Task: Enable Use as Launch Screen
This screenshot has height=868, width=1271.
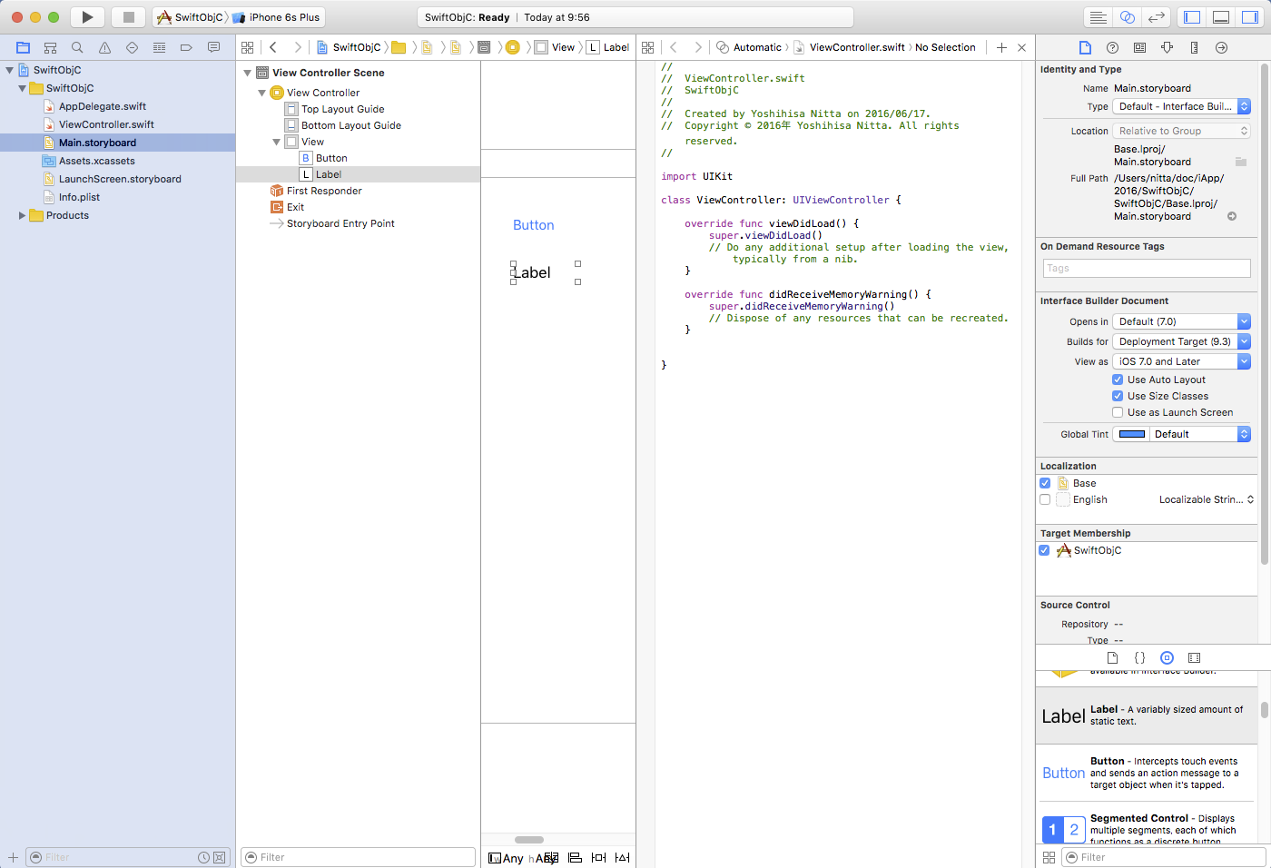Action: pyautogui.click(x=1118, y=412)
